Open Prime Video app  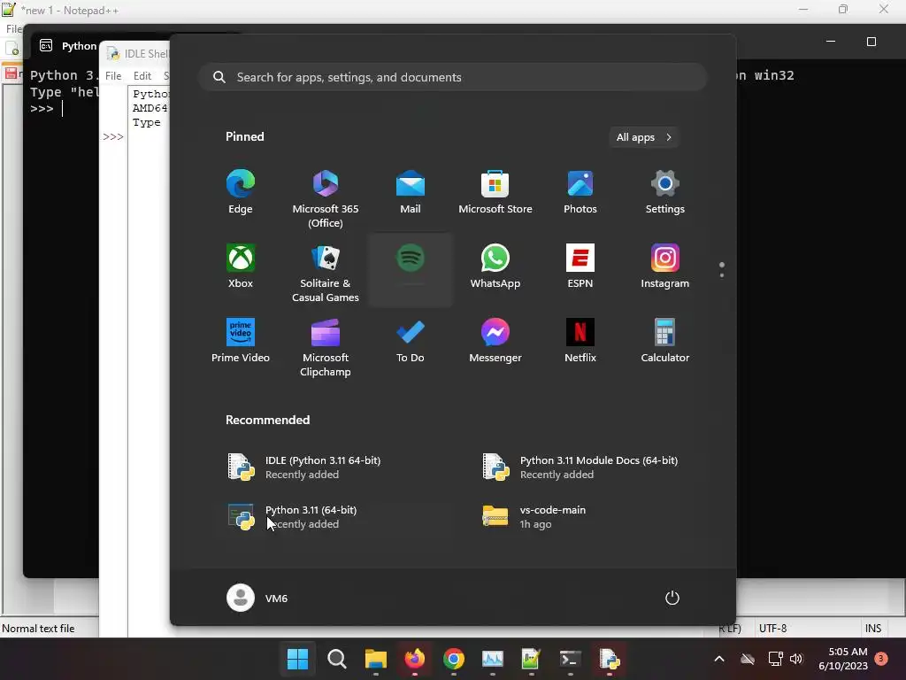point(241,341)
